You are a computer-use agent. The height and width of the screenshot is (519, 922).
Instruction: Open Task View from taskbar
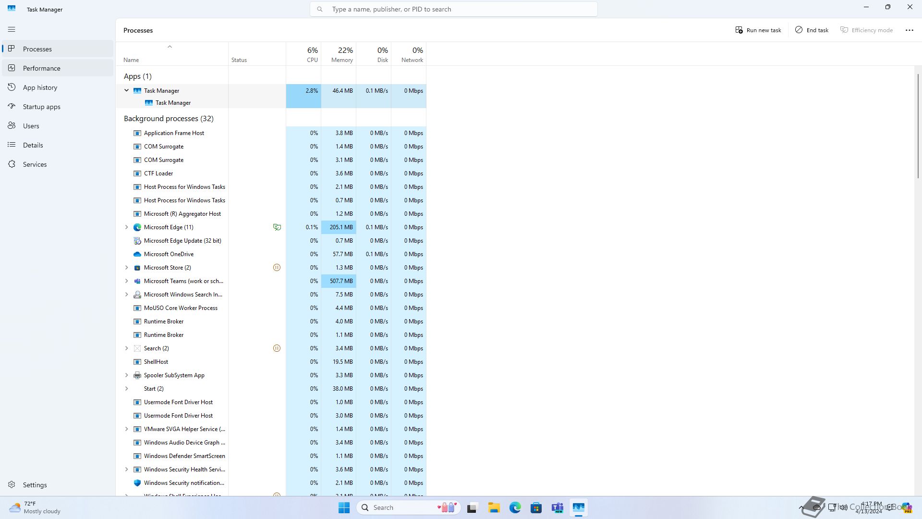pos(472,507)
